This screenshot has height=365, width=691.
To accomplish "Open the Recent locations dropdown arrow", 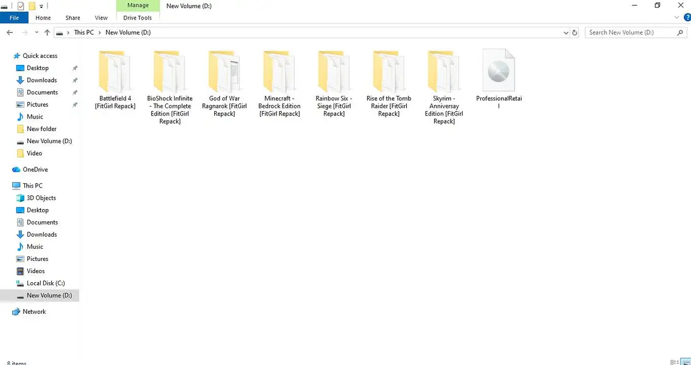I will pos(37,33).
